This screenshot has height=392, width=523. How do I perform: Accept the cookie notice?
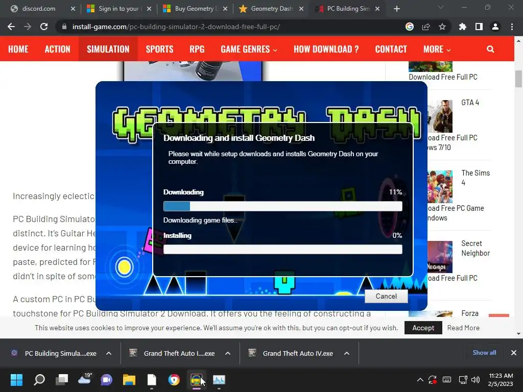pyautogui.click(x=423, y=328)
